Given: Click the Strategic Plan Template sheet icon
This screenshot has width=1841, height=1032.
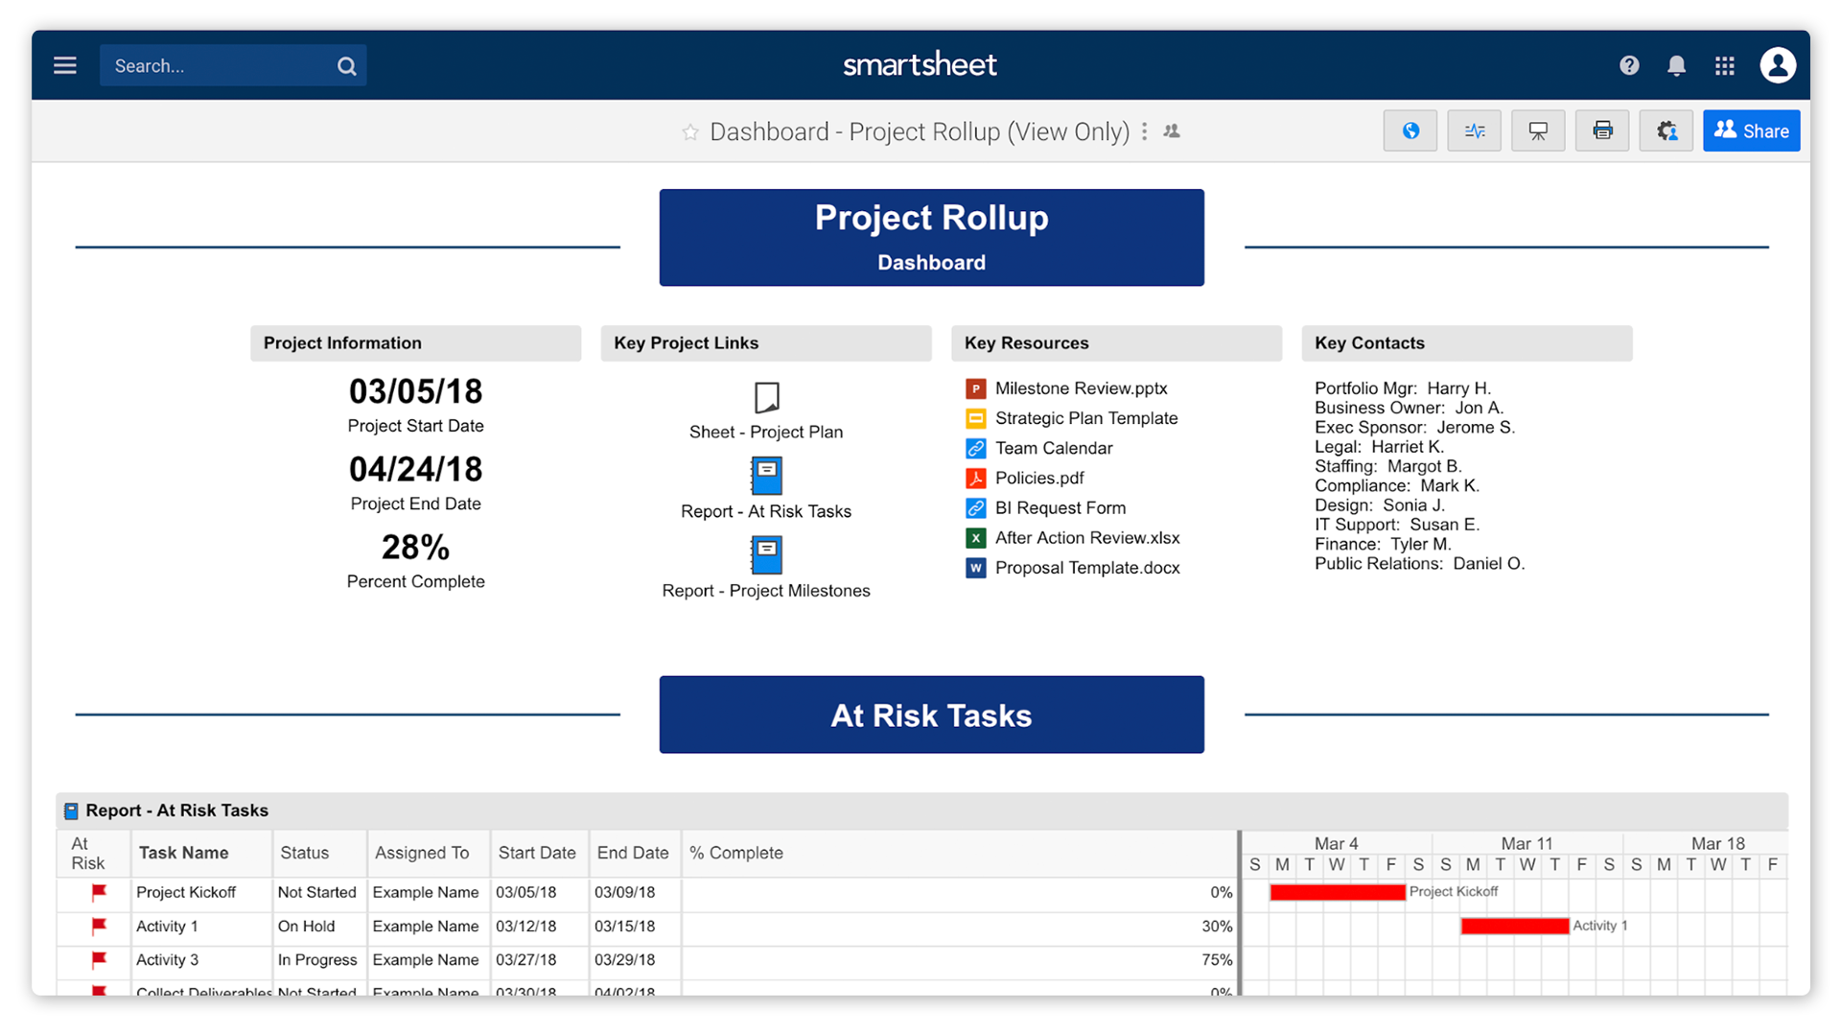Looking at the screenshot, I should coord(976,418).
